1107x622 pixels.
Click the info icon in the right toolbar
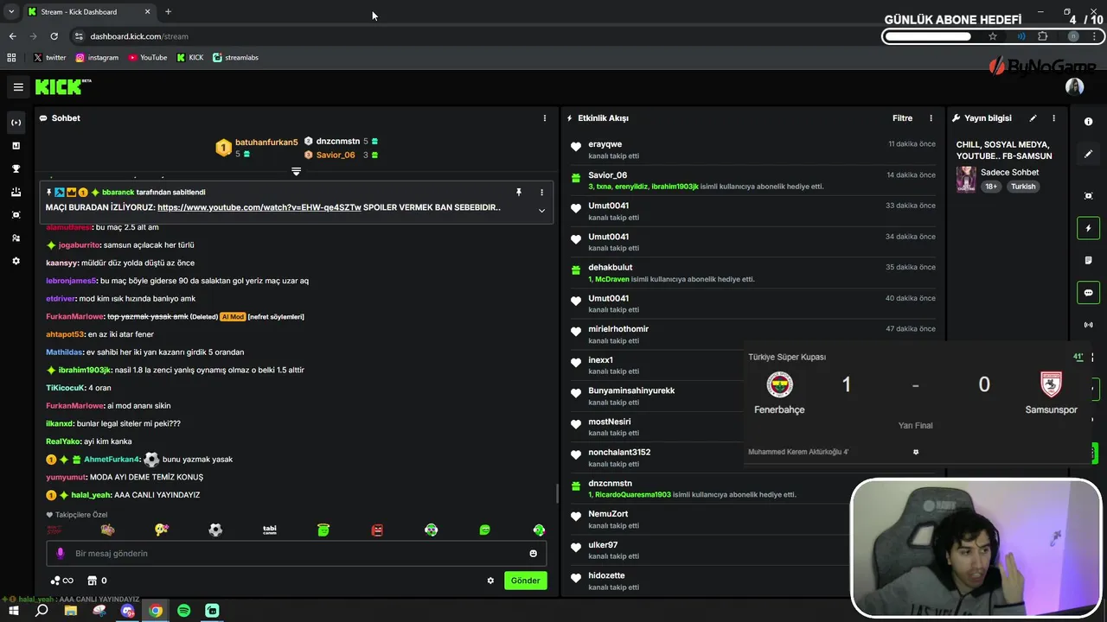pos(1089,122)
